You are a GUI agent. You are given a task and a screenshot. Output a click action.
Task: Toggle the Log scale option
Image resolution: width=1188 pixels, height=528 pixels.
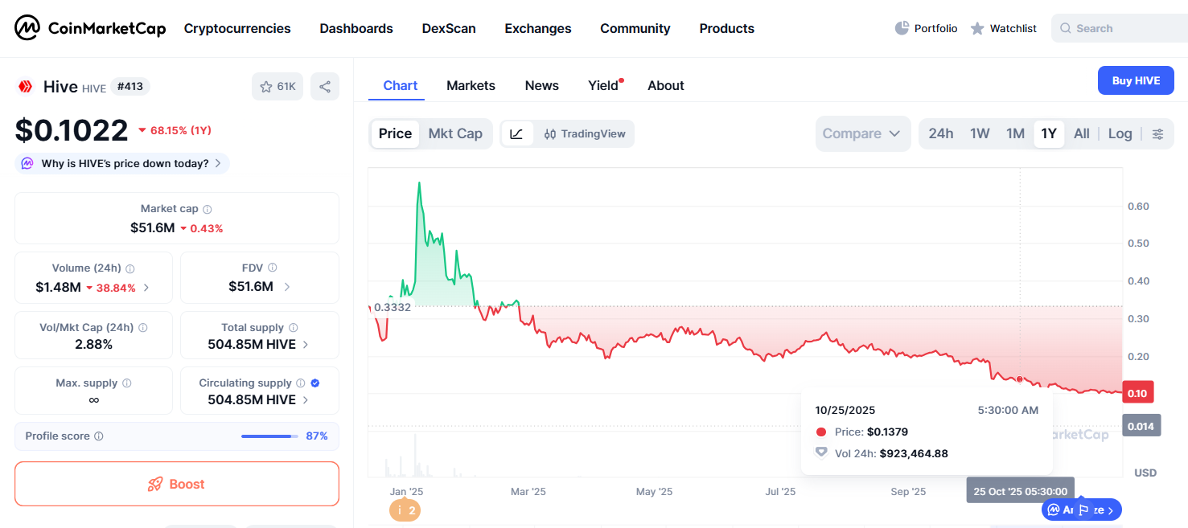[x=1120, y=134]
